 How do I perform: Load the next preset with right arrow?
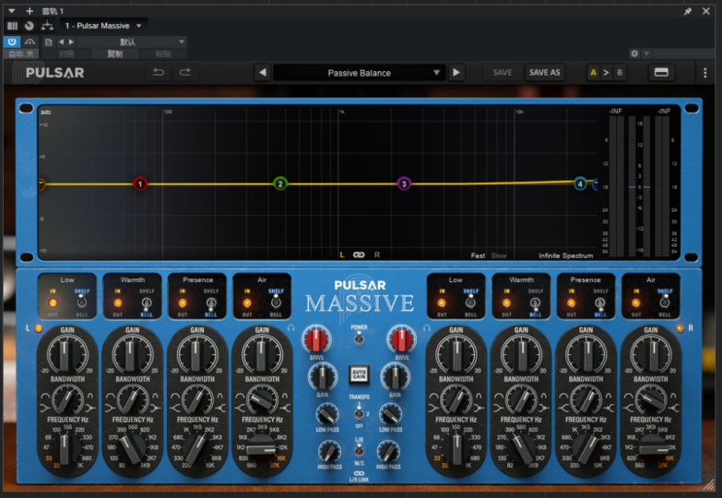[456, 73]
